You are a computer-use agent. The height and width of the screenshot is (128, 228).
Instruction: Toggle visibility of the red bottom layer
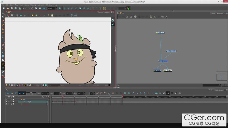pyautogui.click(x=6, y=104)
